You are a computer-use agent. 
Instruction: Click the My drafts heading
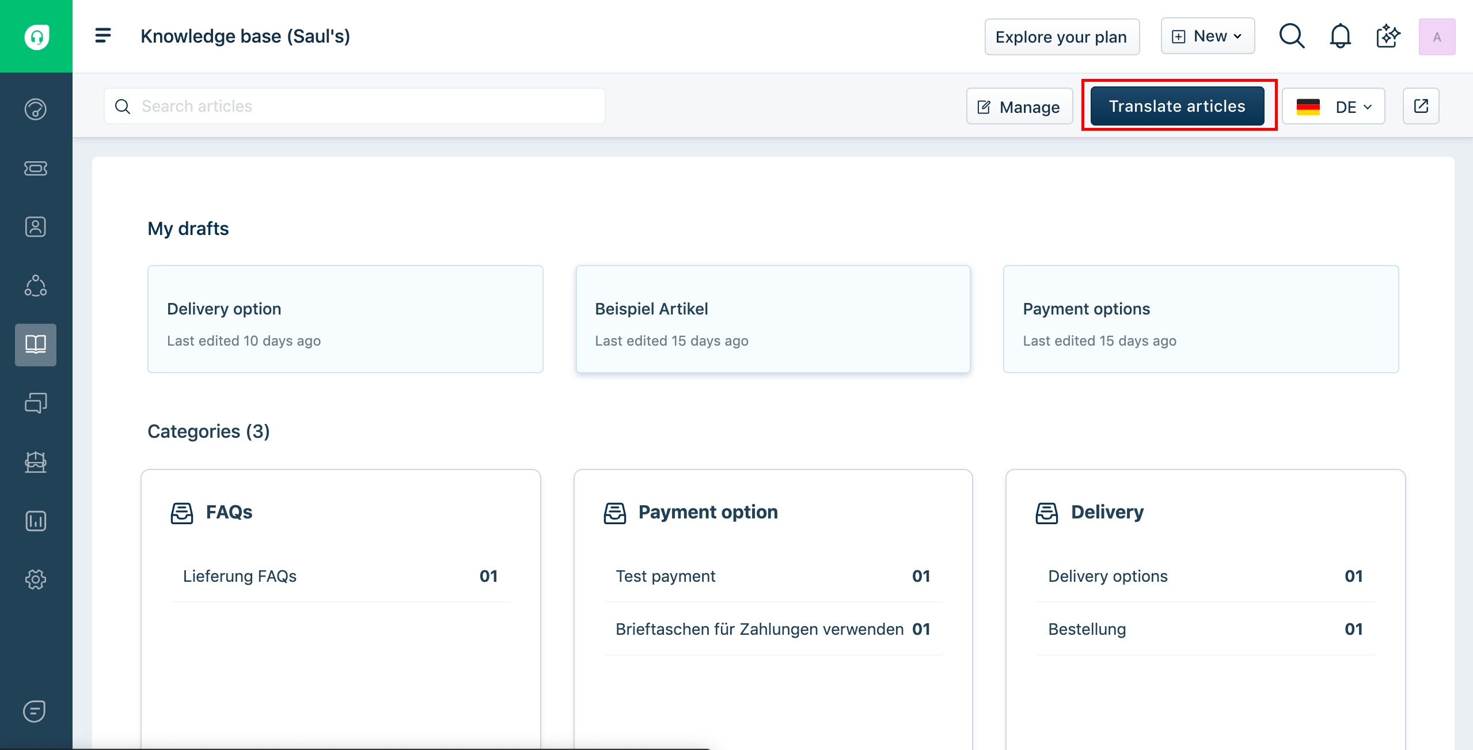point(188,229)
